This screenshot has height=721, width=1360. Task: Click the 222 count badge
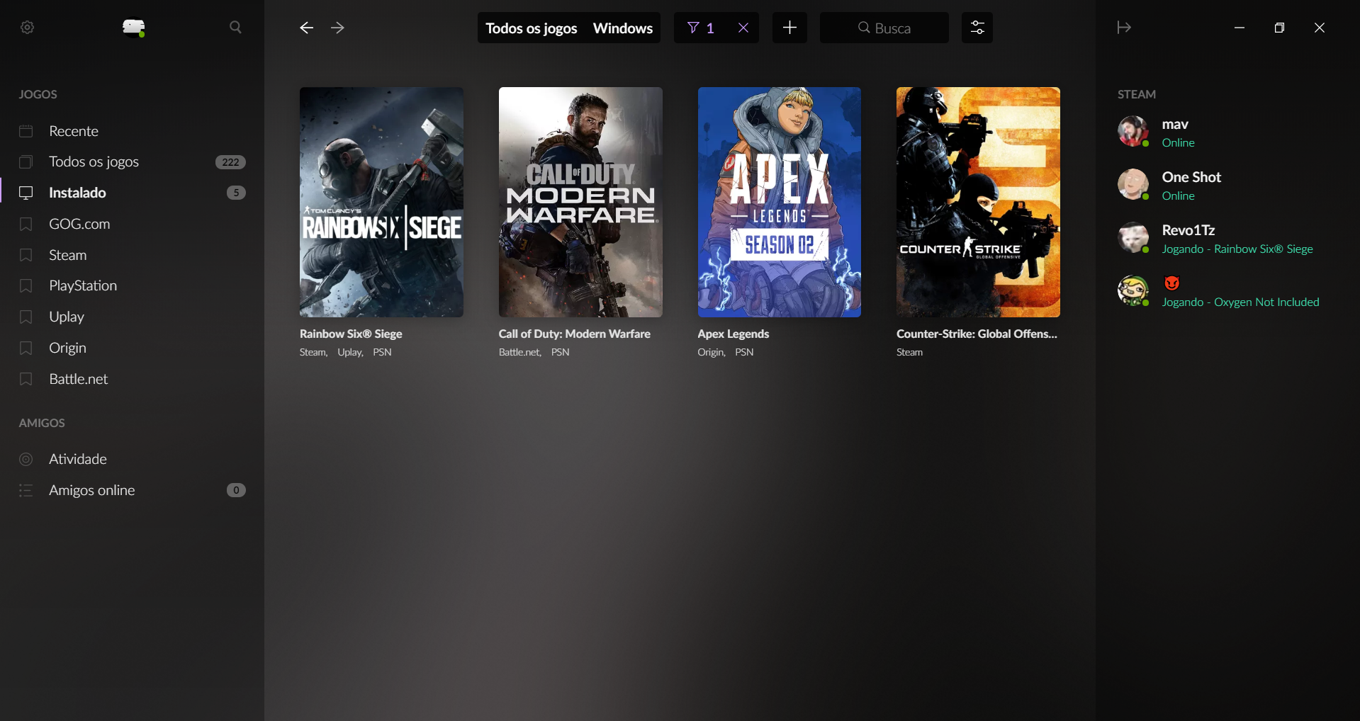point(230,162)
